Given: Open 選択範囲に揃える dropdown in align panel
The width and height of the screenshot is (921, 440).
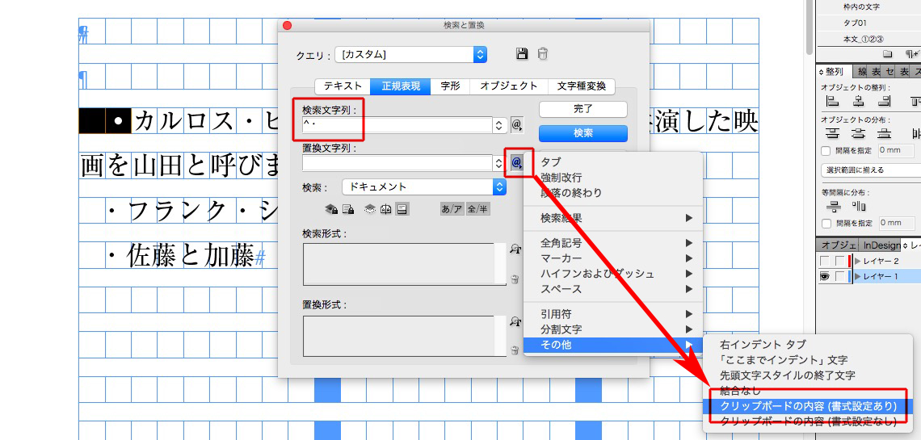Looking at the screenshot, I should pos(870,170).
